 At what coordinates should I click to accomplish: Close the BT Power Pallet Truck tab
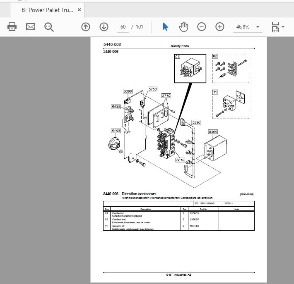80,10
